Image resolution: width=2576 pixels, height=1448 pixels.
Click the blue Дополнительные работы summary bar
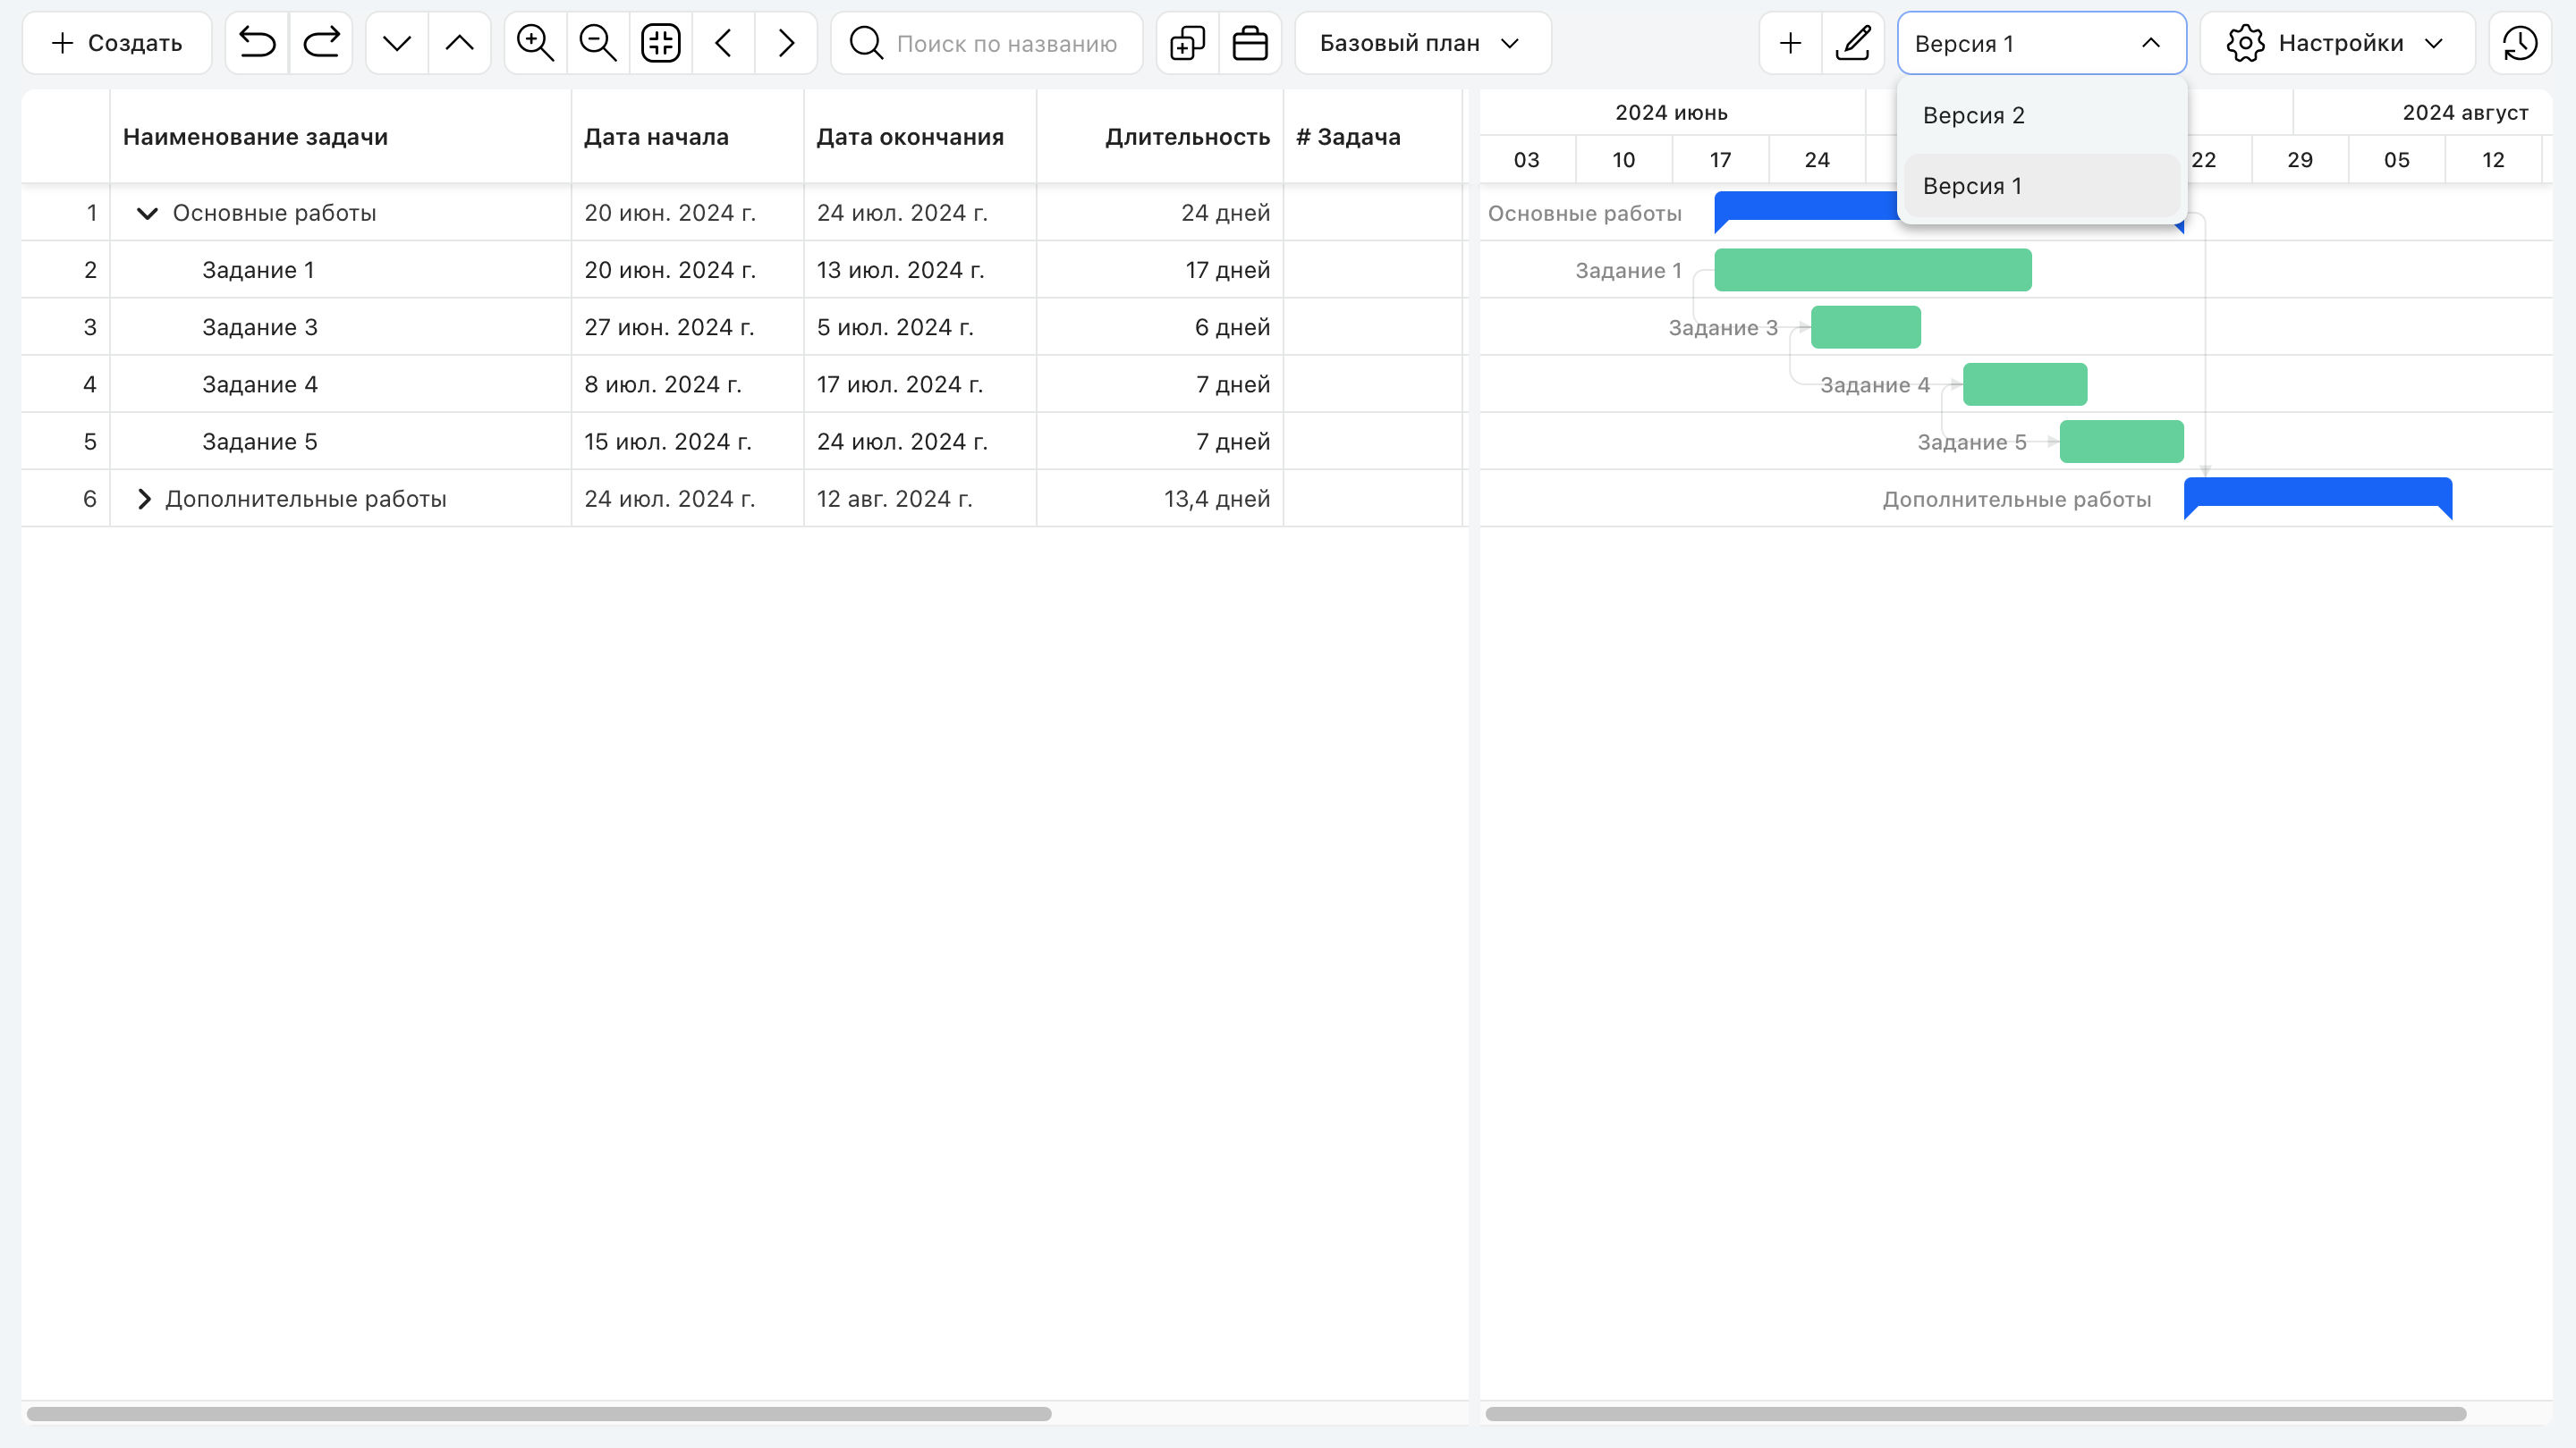pyautogui.click(x=2318, y=493)
